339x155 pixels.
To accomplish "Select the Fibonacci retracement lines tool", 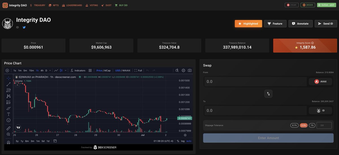I will 8,90.
